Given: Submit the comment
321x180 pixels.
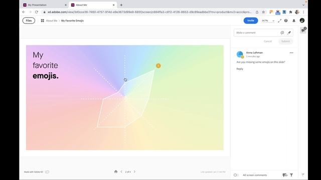Looking at the screenshot, I should (x=285, y=41).
